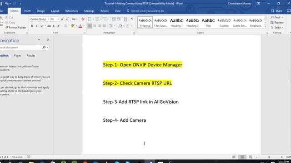
Task: Click Format Painter button
Action: pos(15,28)
